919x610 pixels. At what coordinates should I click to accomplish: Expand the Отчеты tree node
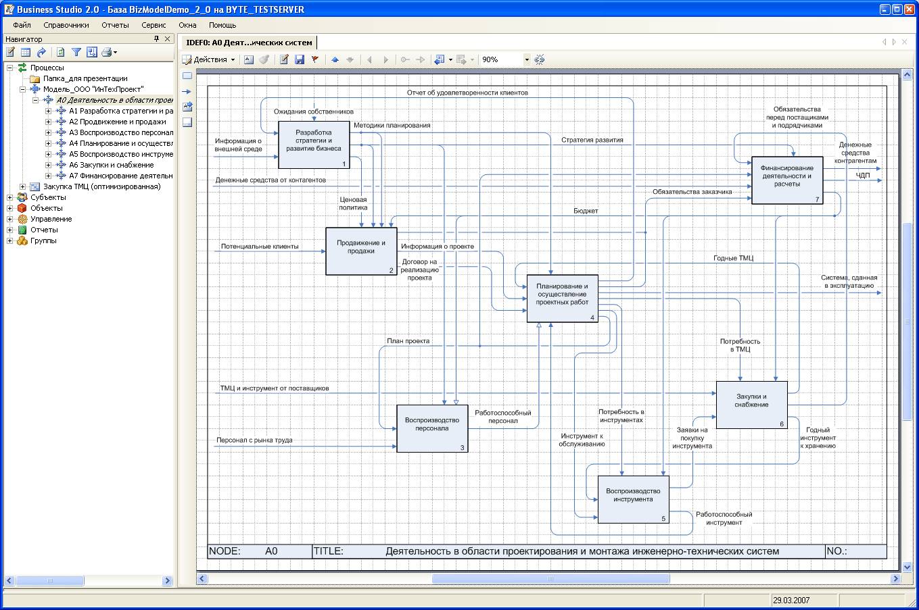coord(10,230)
